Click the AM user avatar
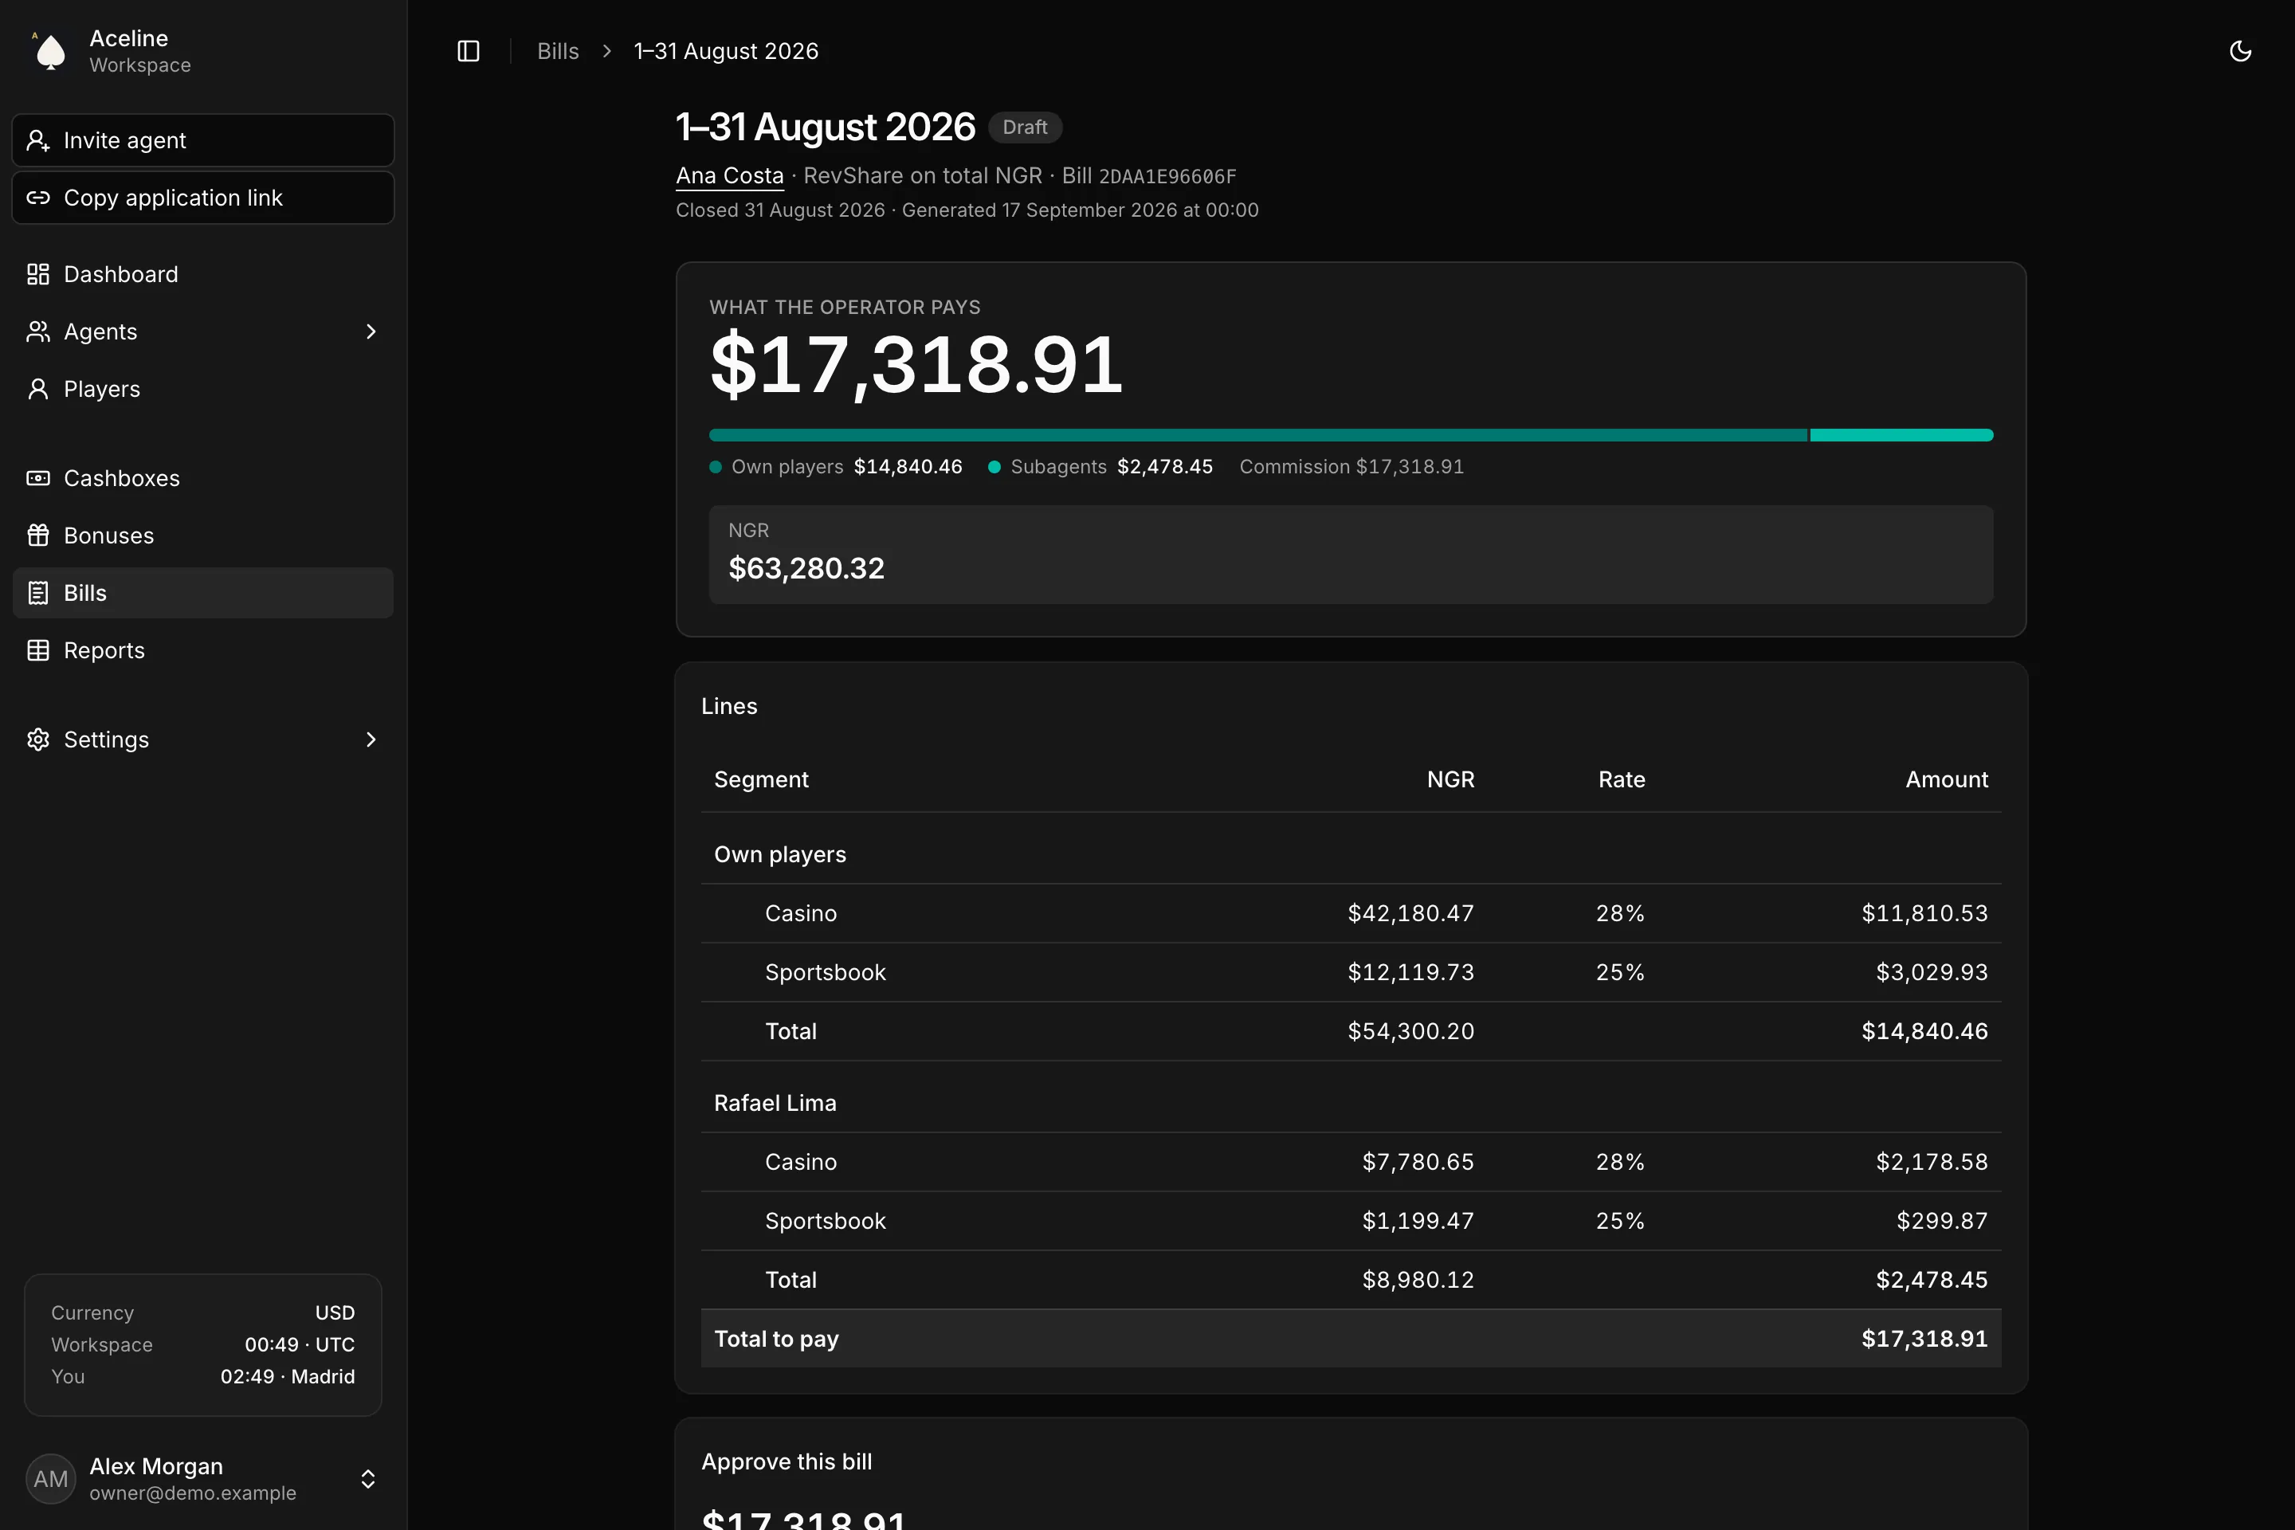This screenshot has height=1530, width=2295. 49,1479
